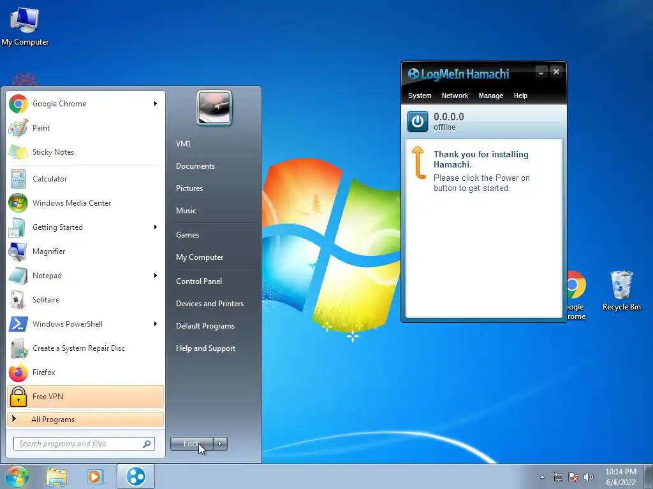
Task: Expand Google Chrome jump list arrow
Action: pyautogui.click(x=156, y=104)
